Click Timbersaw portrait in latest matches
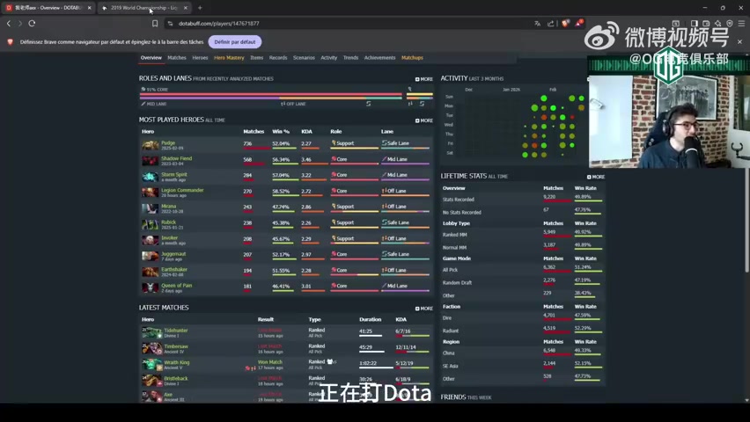Viewport: 750px width, 422px height. tap(151, 348)
